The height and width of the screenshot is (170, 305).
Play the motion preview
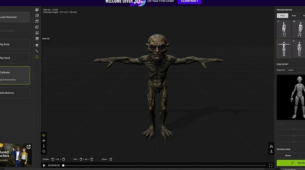44,165
